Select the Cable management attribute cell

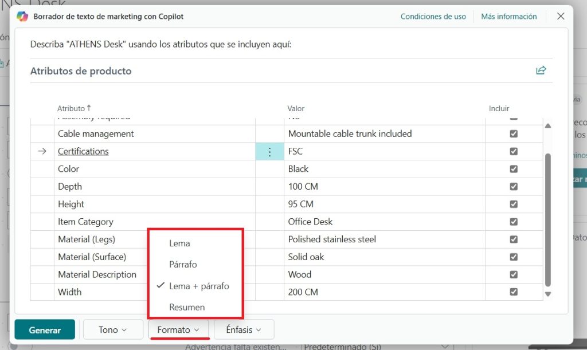coord(155,134)
